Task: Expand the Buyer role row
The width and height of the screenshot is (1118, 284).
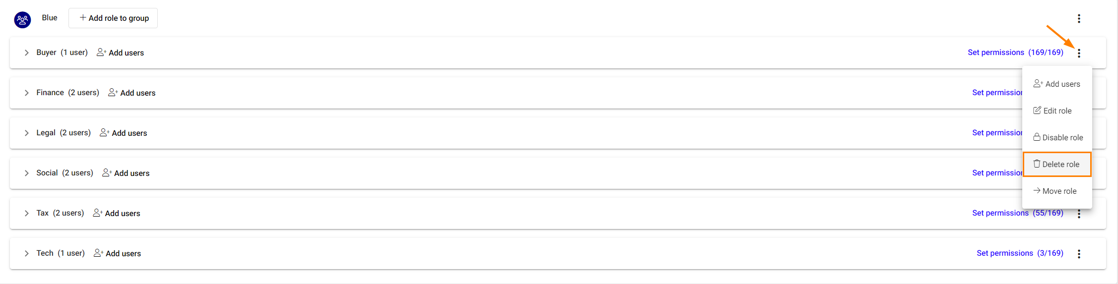Action: point(26,53)
